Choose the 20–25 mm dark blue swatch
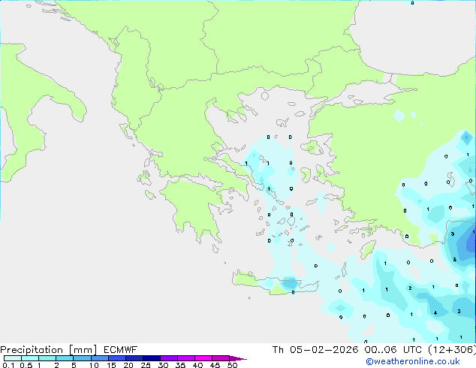476x368 pixels. coord(134,358)
